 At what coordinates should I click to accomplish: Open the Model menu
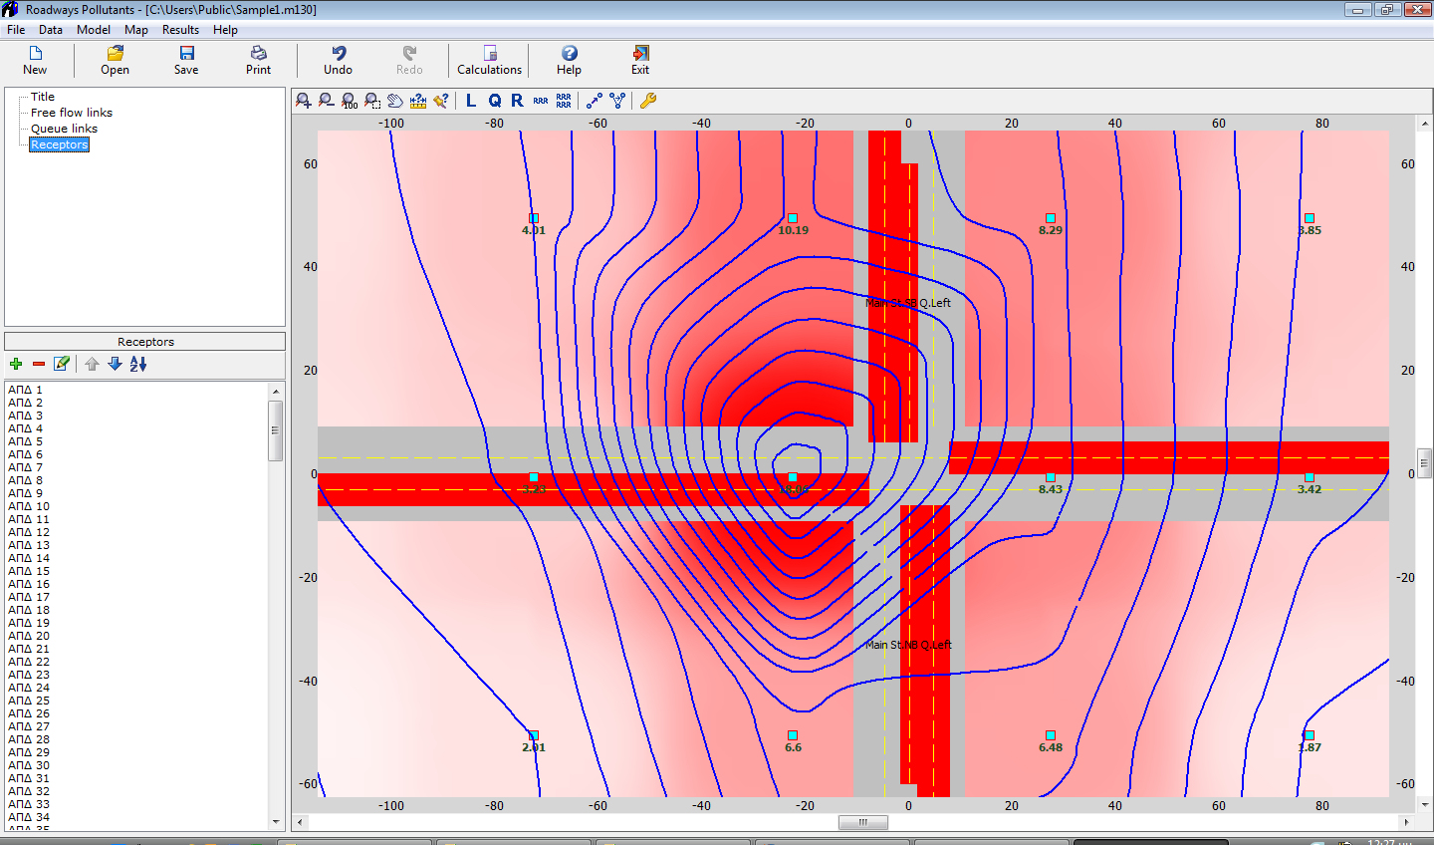pyautogui.click(x=94, y=30)
